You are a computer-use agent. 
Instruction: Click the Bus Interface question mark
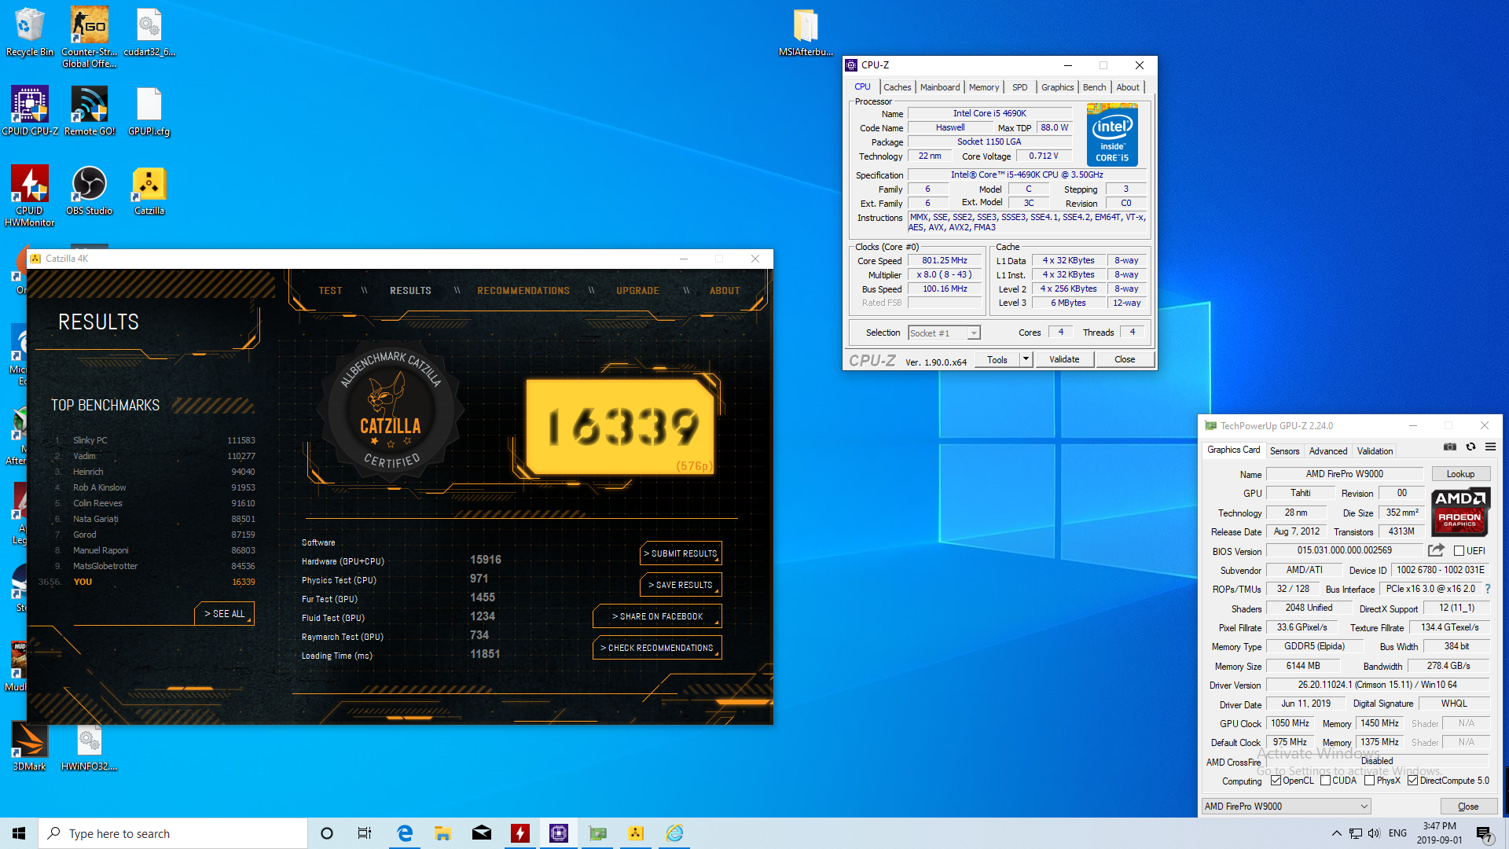[1488, 589]
